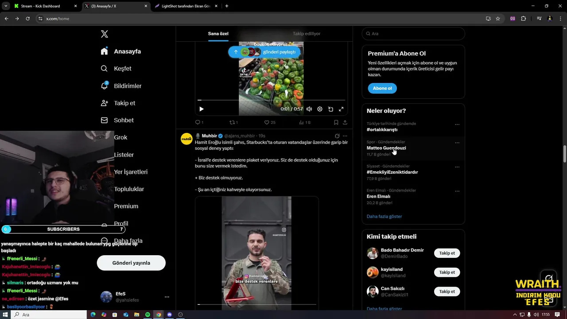
Task: Switch to the Takip ediliyor tab
Action: pyautogui.click(x=307, y=34)
